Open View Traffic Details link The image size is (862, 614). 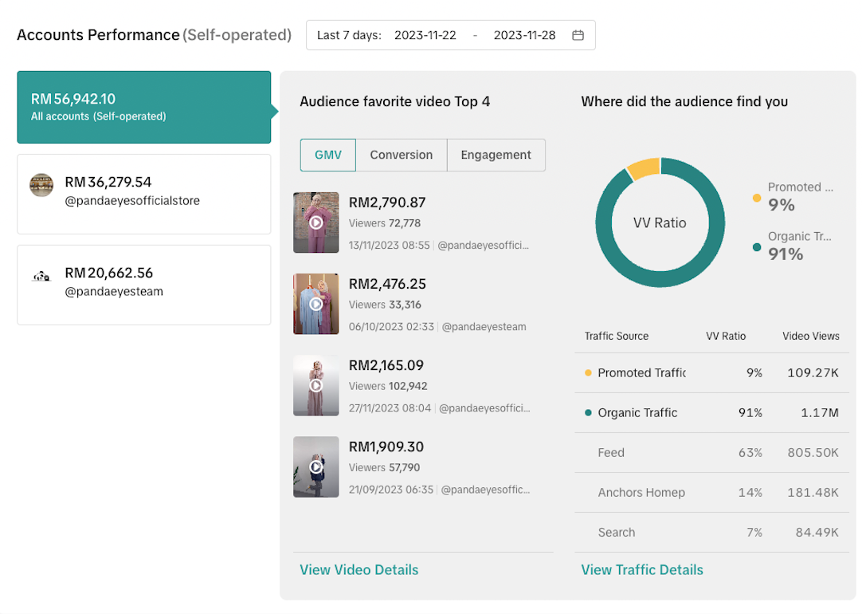pyautogui.click(x=641, y=569)
